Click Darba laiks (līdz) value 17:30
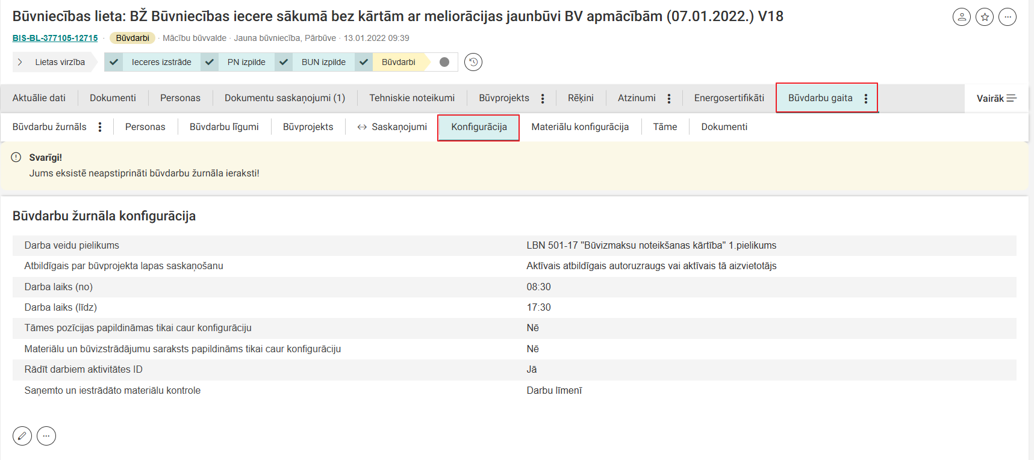The image size is (1034, 460). (538, 308)
